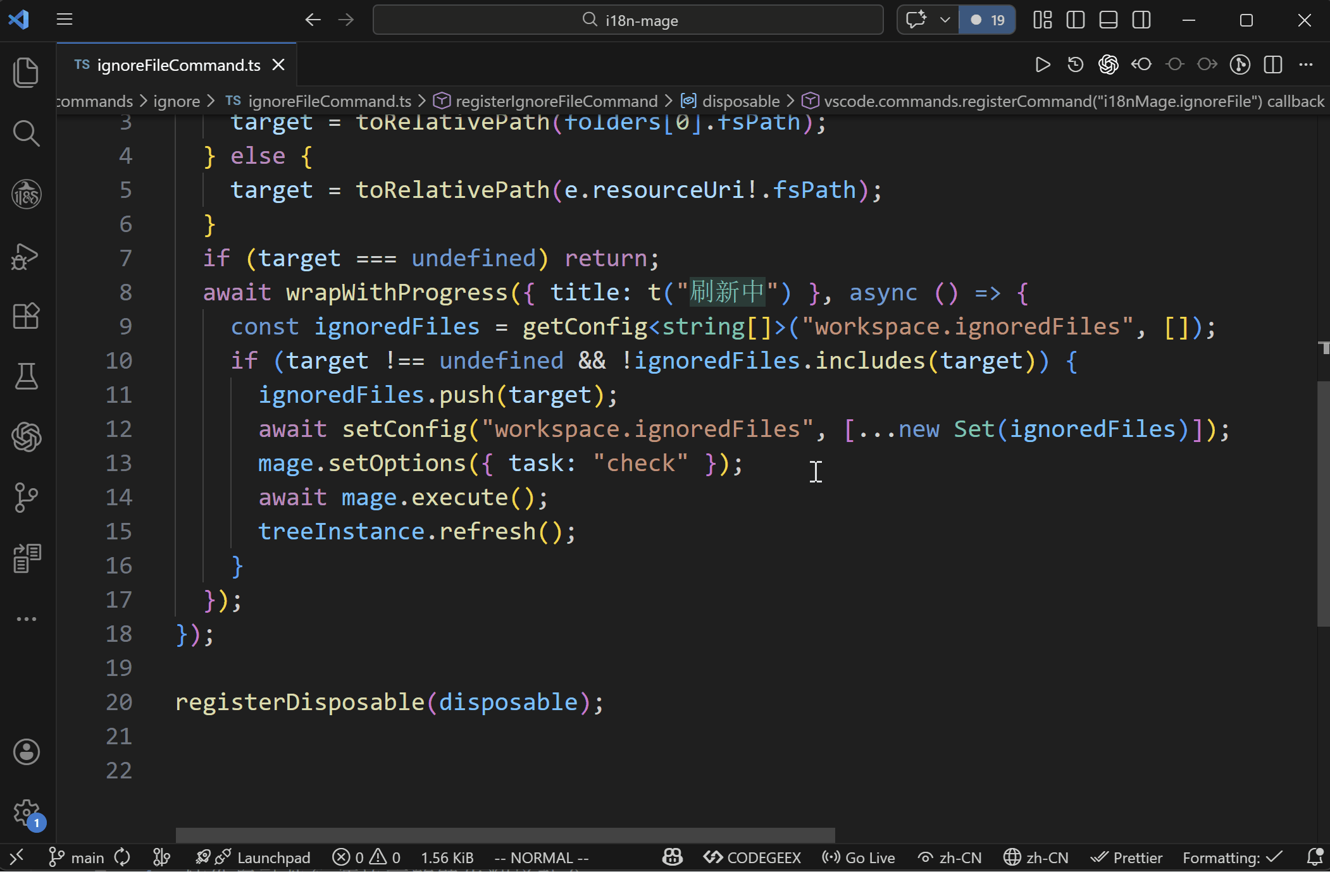This screenshot has height=872, width=1330.
Task: Click the Run play button in editor toolbar
Action: [x=1042, y=64]
